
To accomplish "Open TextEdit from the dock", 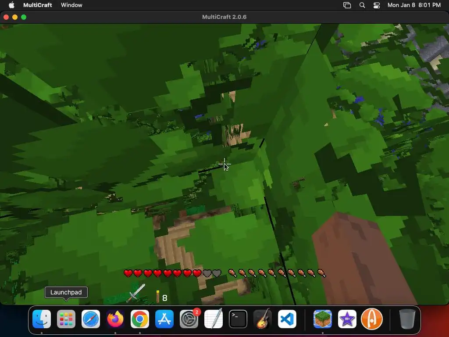I will point(214,319).
